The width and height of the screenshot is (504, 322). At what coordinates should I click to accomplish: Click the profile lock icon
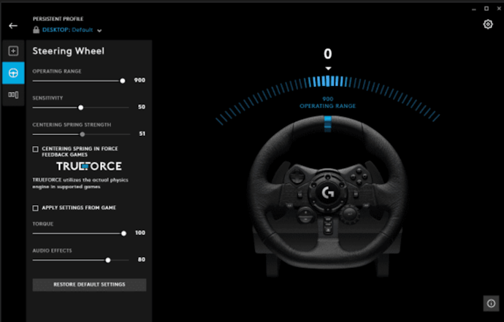[36, 30]
